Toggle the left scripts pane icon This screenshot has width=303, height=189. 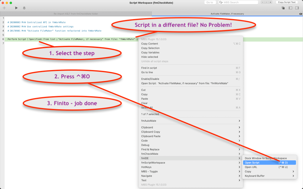click(290, 8)
